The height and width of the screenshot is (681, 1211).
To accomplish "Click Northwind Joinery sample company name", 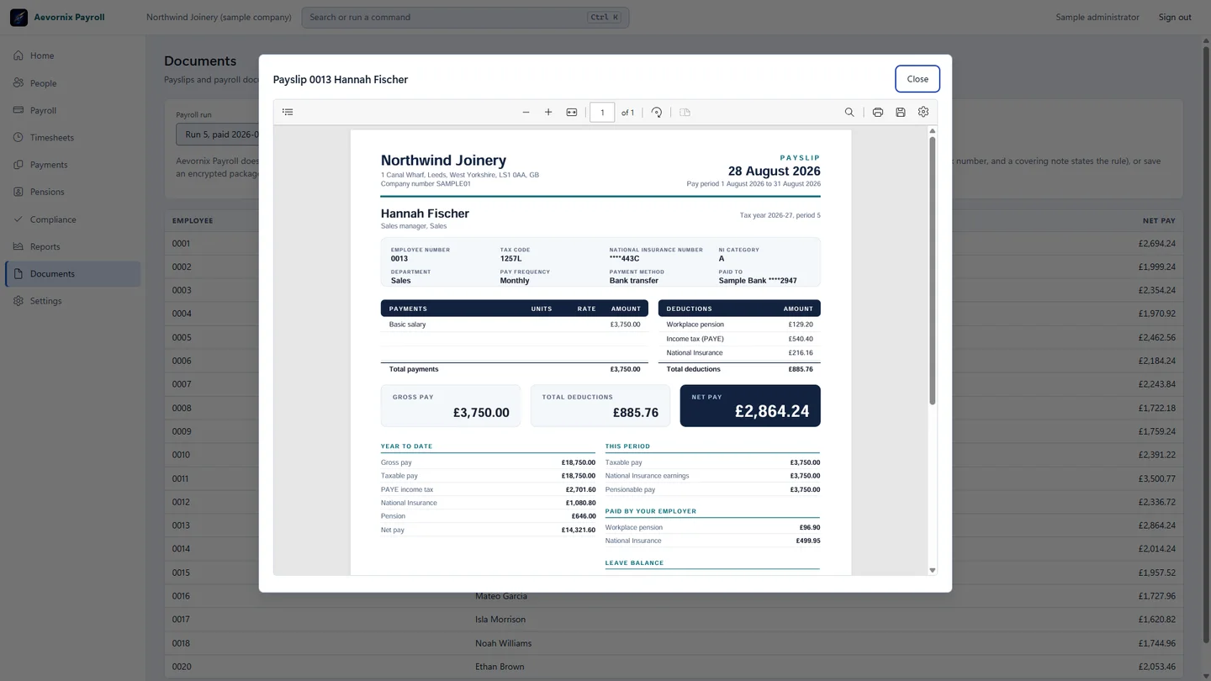I will tap(219, 17).
